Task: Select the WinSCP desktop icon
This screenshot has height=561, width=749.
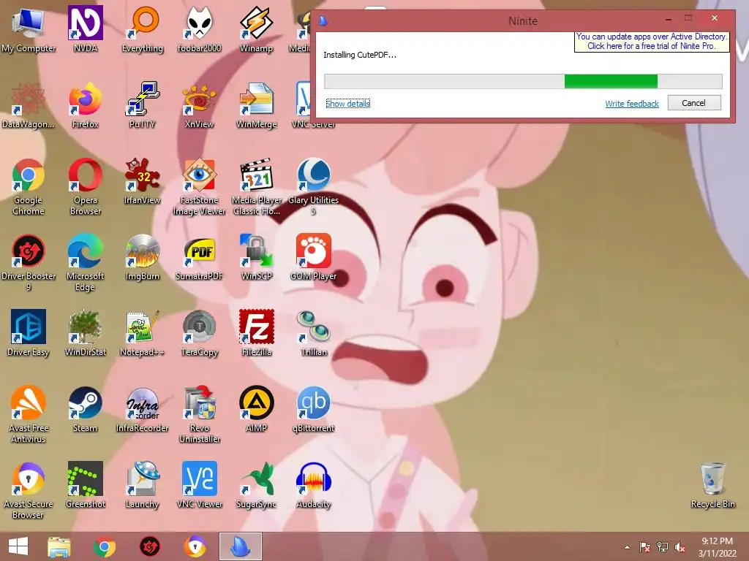Action: coord(257,257)
